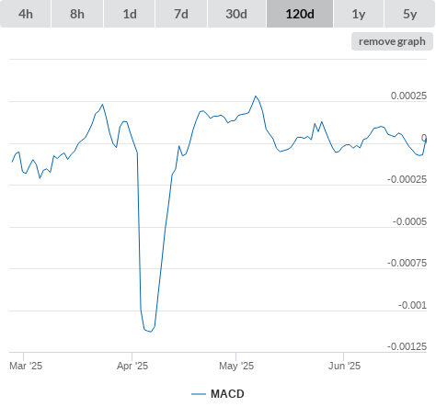The image size is (436, 418).
Task: Click the active 120d range tab
Action: pyautogui.click(x=300, y=14)
